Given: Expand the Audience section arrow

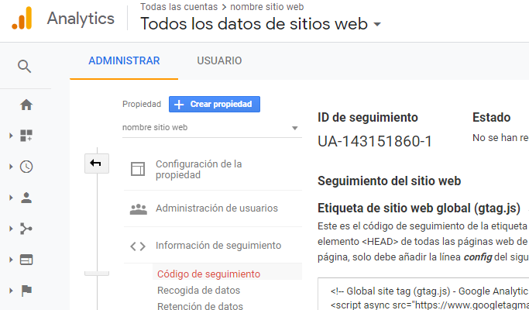Looking at the screenshot, I should tap(11, 198).
